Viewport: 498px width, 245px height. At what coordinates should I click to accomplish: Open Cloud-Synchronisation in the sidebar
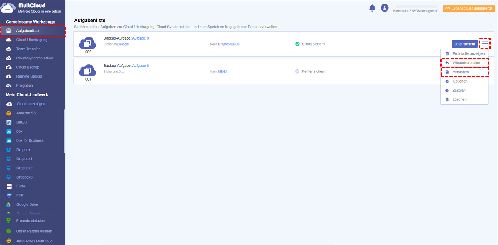click(x=34, y=58)
